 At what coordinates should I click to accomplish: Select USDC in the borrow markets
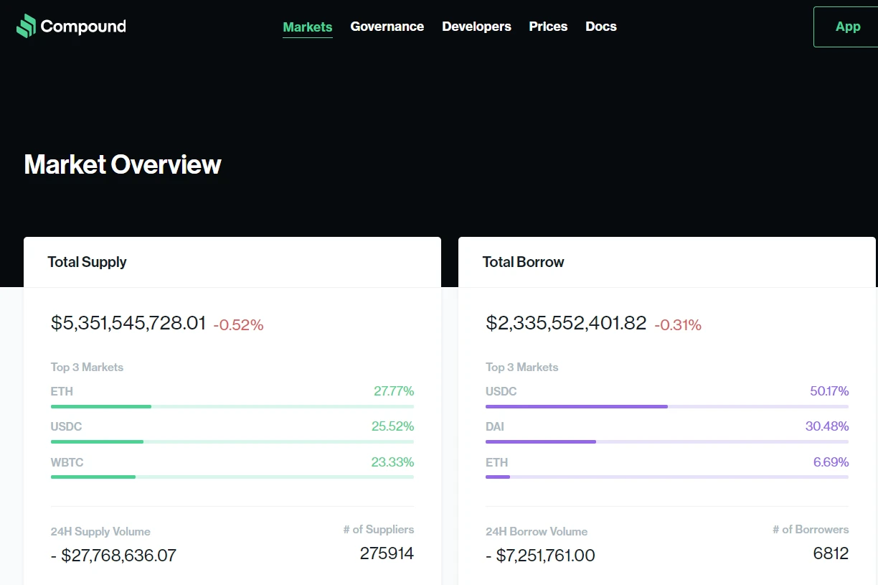click(501, 391)
